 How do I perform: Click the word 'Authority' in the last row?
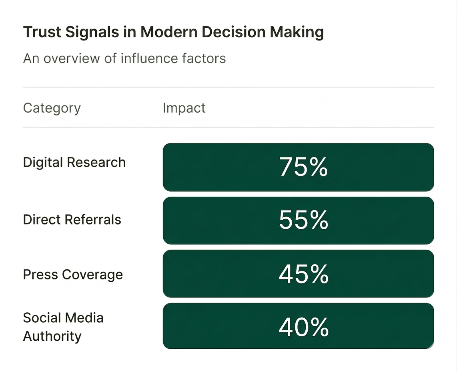[52, 336]
